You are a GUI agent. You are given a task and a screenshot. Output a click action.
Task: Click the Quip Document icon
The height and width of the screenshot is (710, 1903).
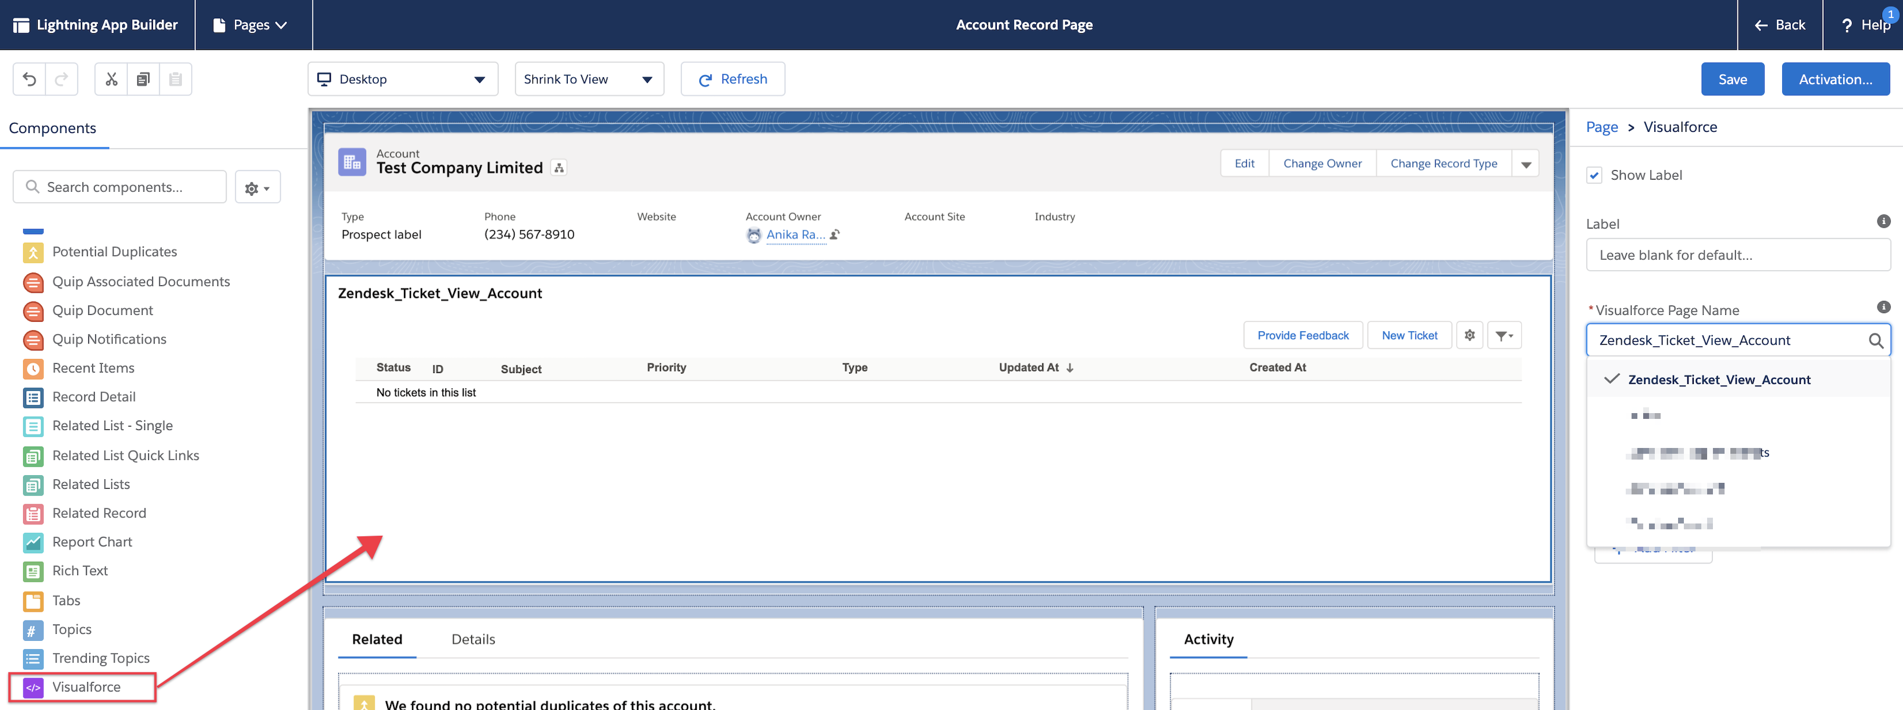pyautogui.click(x=33, y=311)
